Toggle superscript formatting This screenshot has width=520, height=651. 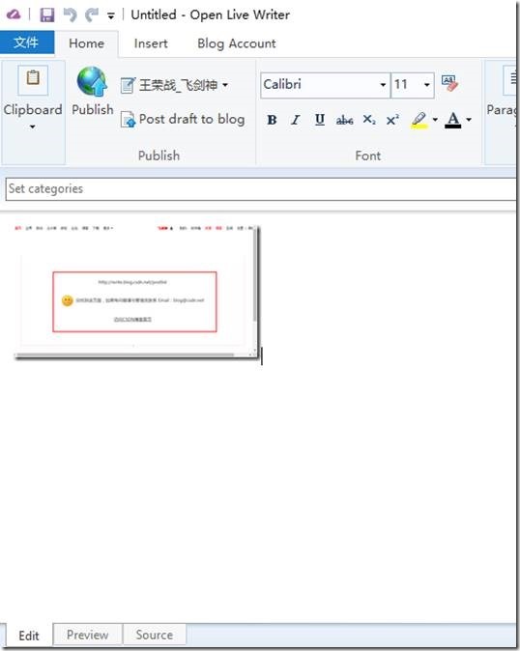(392, 120)
